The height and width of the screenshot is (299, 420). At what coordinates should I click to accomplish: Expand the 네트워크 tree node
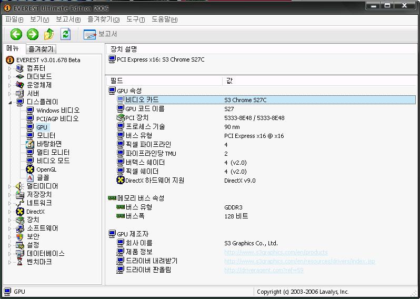(9, 203)
